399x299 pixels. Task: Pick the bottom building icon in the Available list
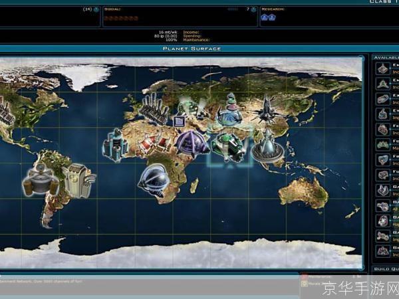[x=383, y=251]
